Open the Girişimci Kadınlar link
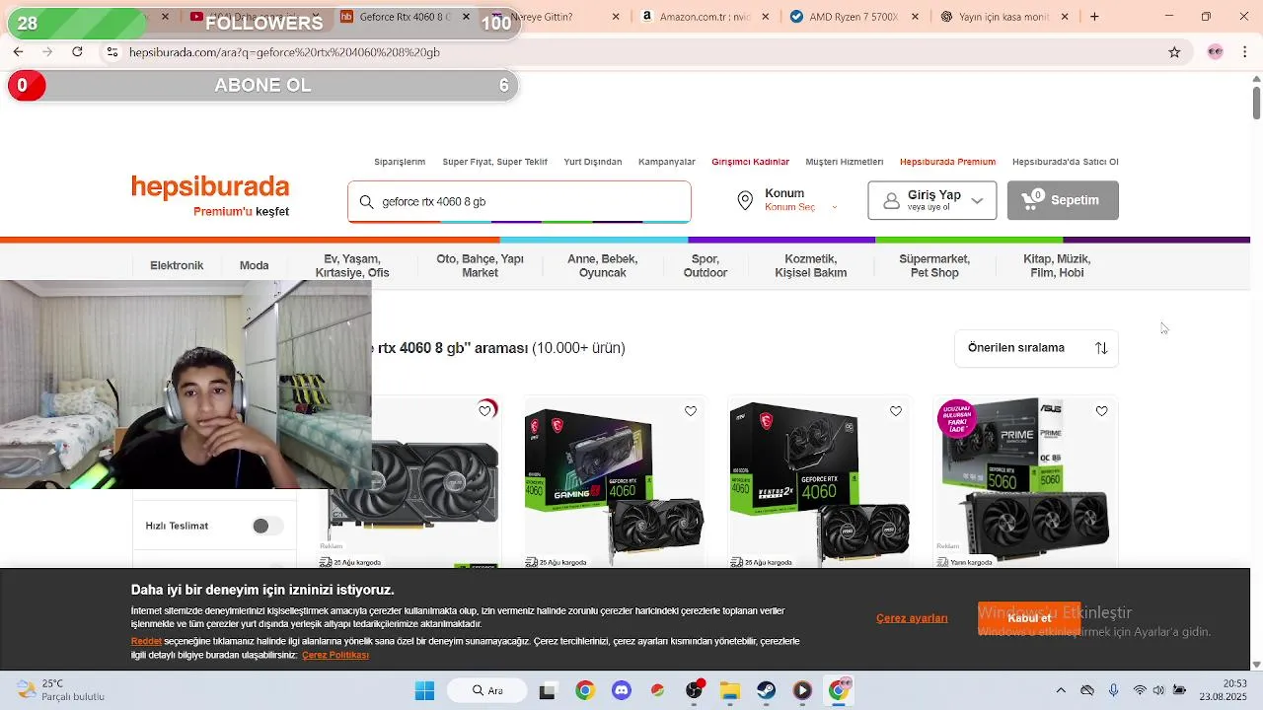Screen dimensions: 1263x710 click(750, 162)
